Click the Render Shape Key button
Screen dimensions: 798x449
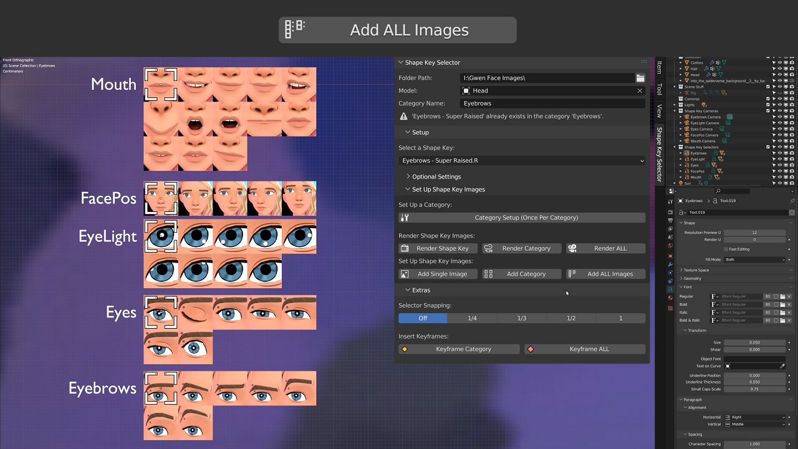click(x=437, y=248)
